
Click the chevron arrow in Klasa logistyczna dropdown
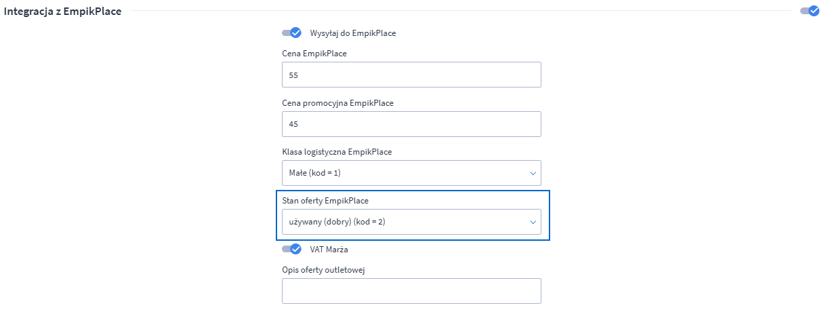[532, 173]
